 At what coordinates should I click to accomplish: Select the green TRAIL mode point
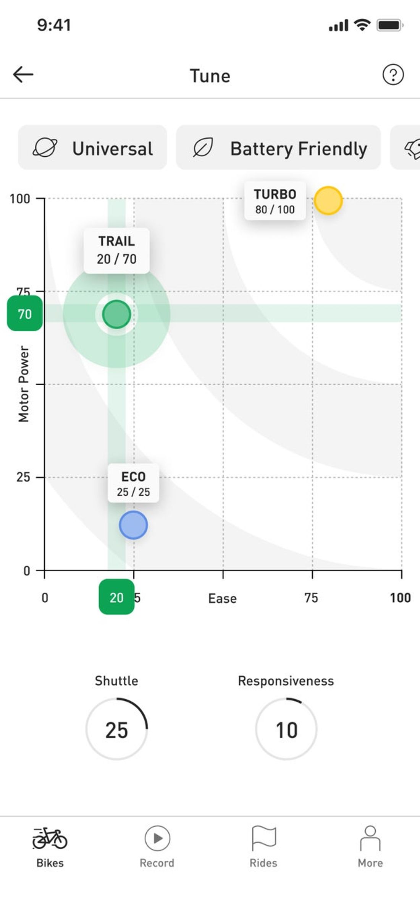[x=116, y=314]
